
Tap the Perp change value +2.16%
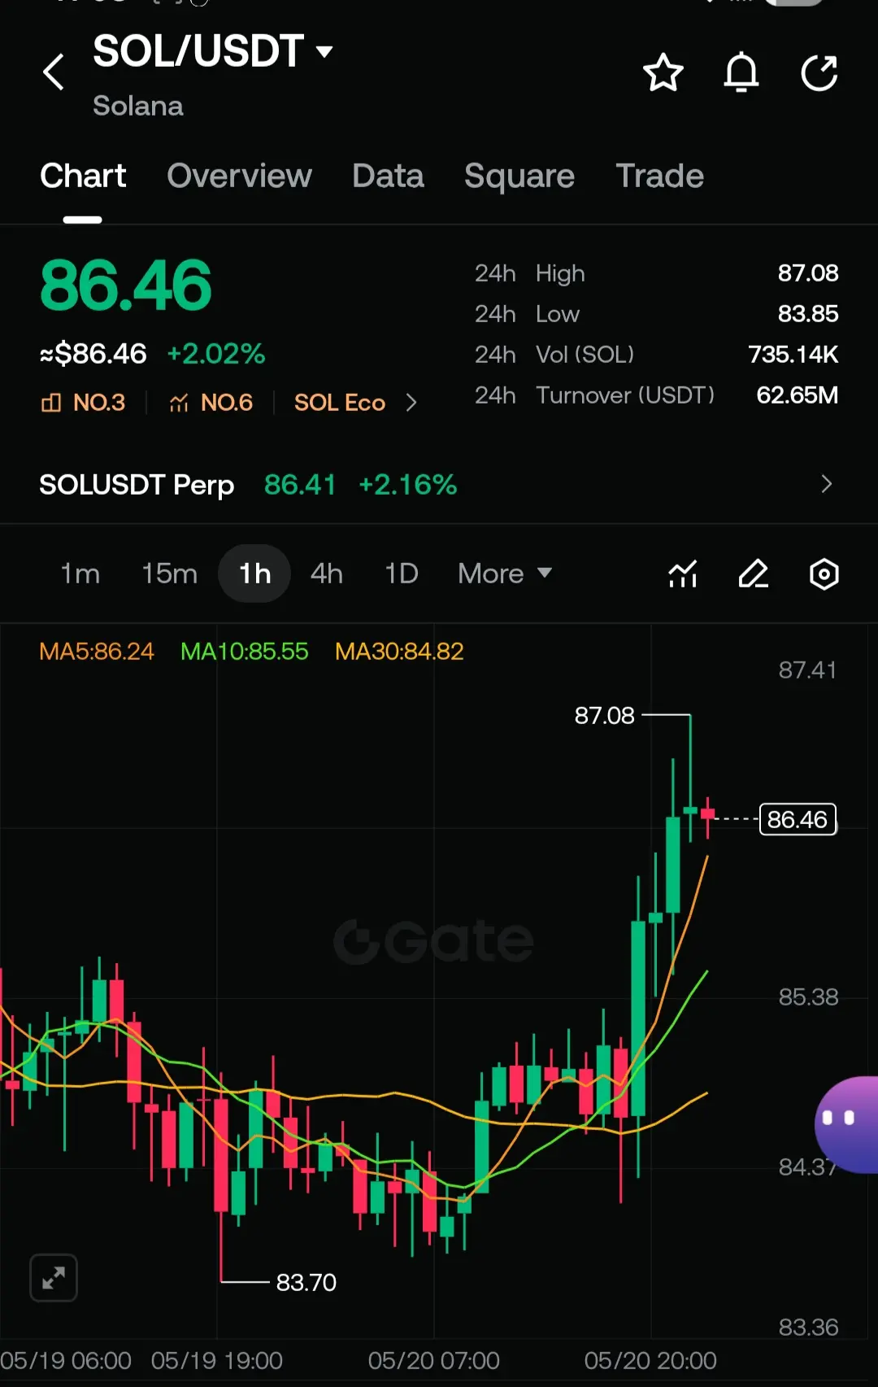pyautogui.click(x=407, y=485)
